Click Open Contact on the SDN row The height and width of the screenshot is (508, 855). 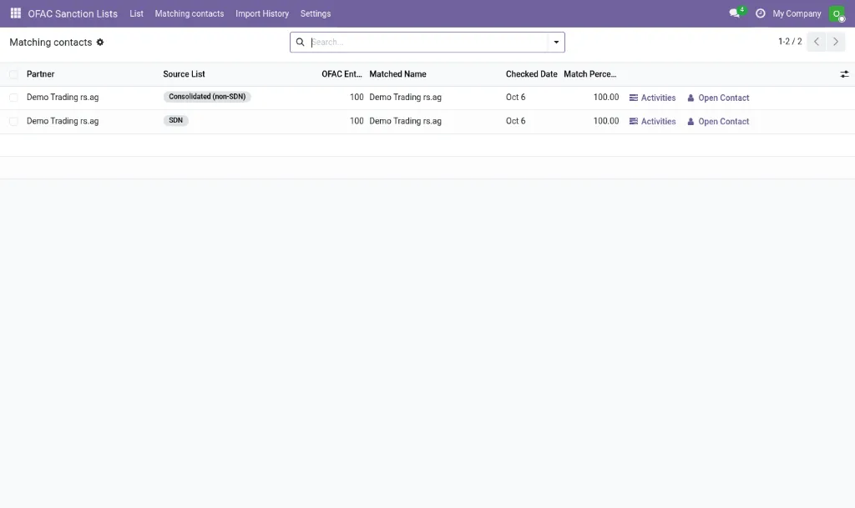(718, 122)
